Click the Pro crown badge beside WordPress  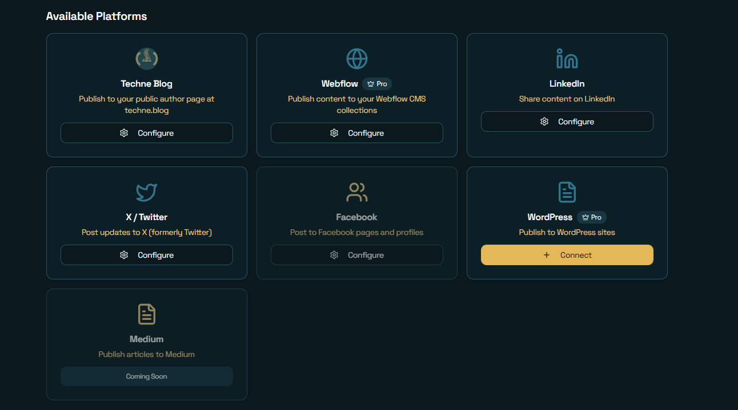point(592,217)
